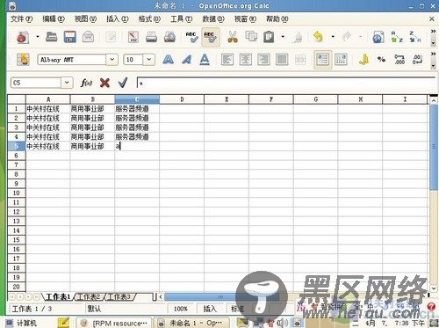Toggle center horizontally alignment icon
439x328 pixels.
click(x=246, y=60)
